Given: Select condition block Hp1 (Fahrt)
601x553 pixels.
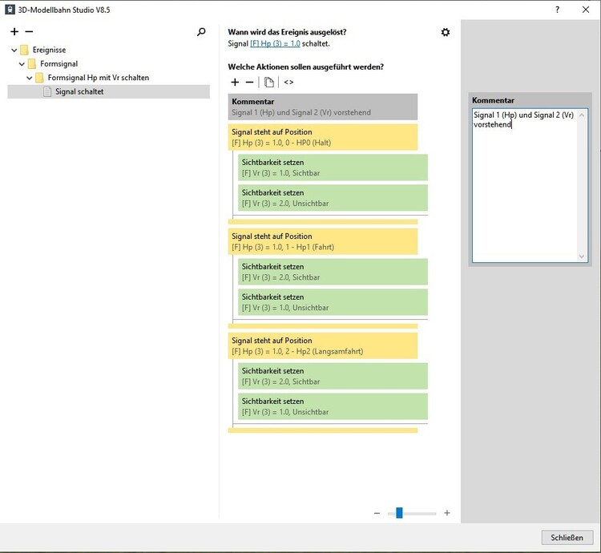Looking at the screenshot, I should tap(323, 241).
